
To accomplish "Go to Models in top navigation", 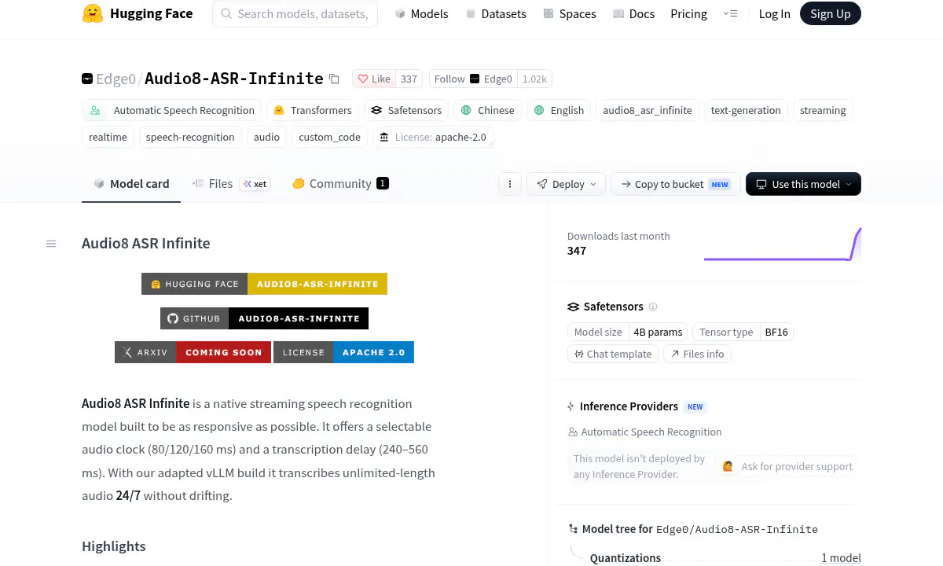I will pyautogui.click(x=421, y=13).
